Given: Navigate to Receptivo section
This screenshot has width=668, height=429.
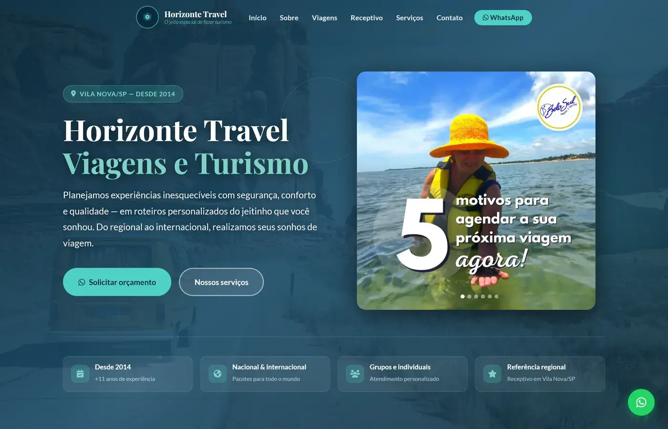Looking at the screenshot, I should coord(366,18).
